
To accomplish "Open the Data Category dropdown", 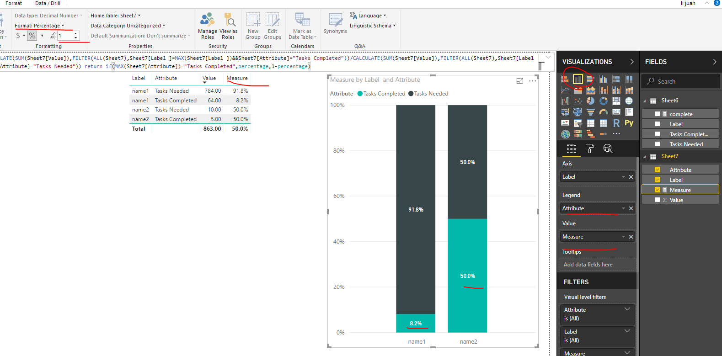I will pos(128,26).
